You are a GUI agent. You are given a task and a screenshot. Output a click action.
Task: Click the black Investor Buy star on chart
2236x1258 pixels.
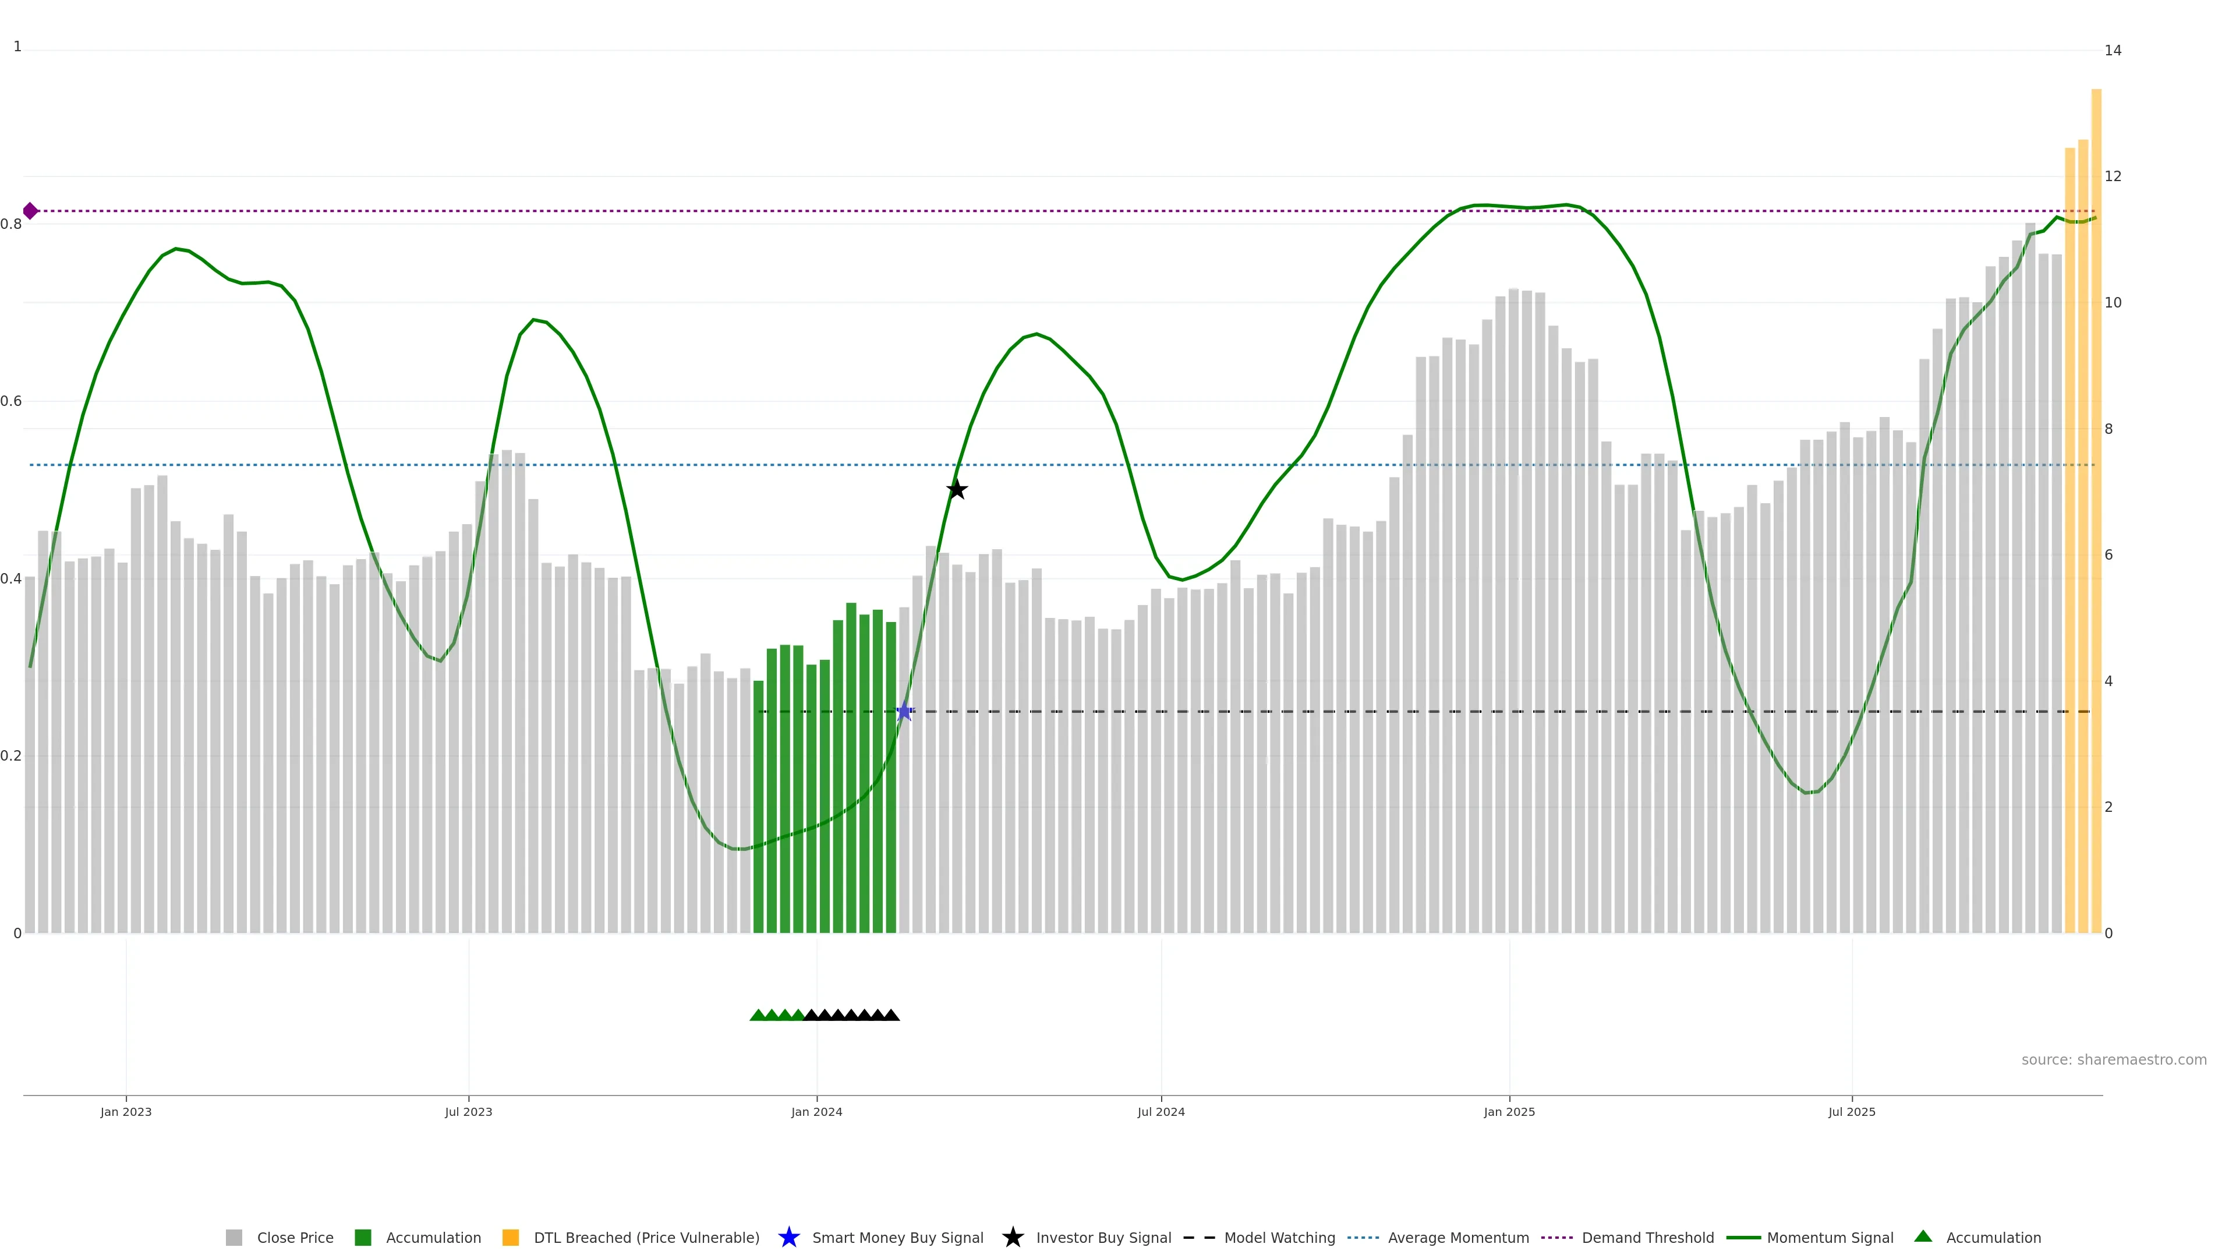click(957, 490)
